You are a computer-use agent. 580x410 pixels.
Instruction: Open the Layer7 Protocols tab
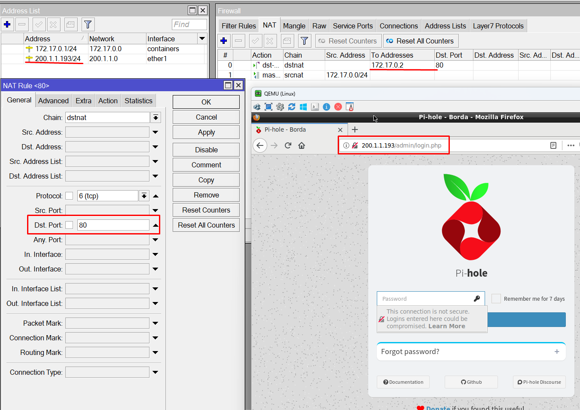[498, 26]
